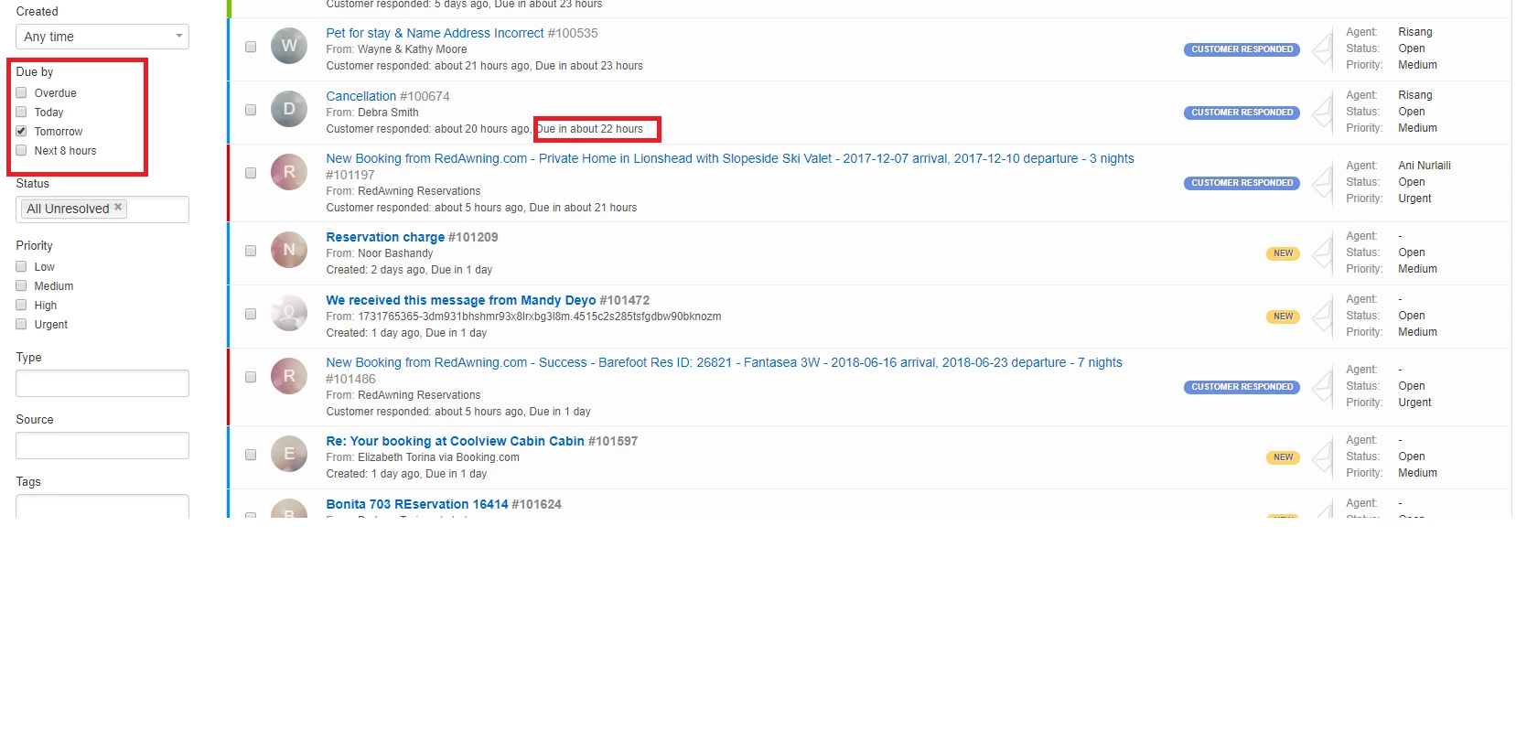The image size is (1516, 741).
Task: Check the Overdue filter
Action: (x=21, y=92)
